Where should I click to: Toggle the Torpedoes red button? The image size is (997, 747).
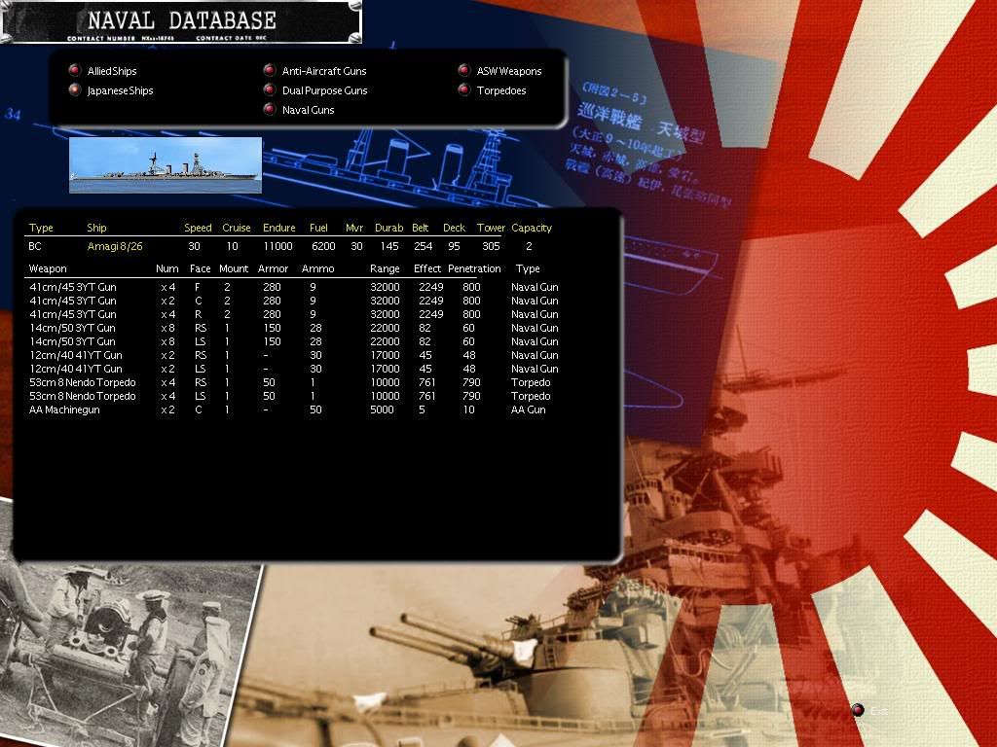point(464,89)
